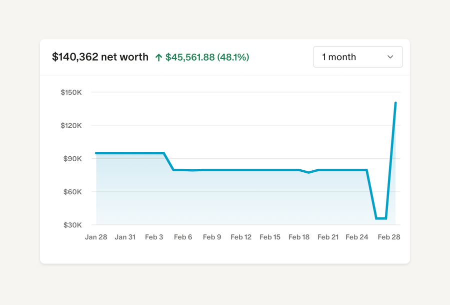The width and height of the screenshot is (450, 305).
Task: Click the $140,362 net worth heading
Action: (100, 57)
